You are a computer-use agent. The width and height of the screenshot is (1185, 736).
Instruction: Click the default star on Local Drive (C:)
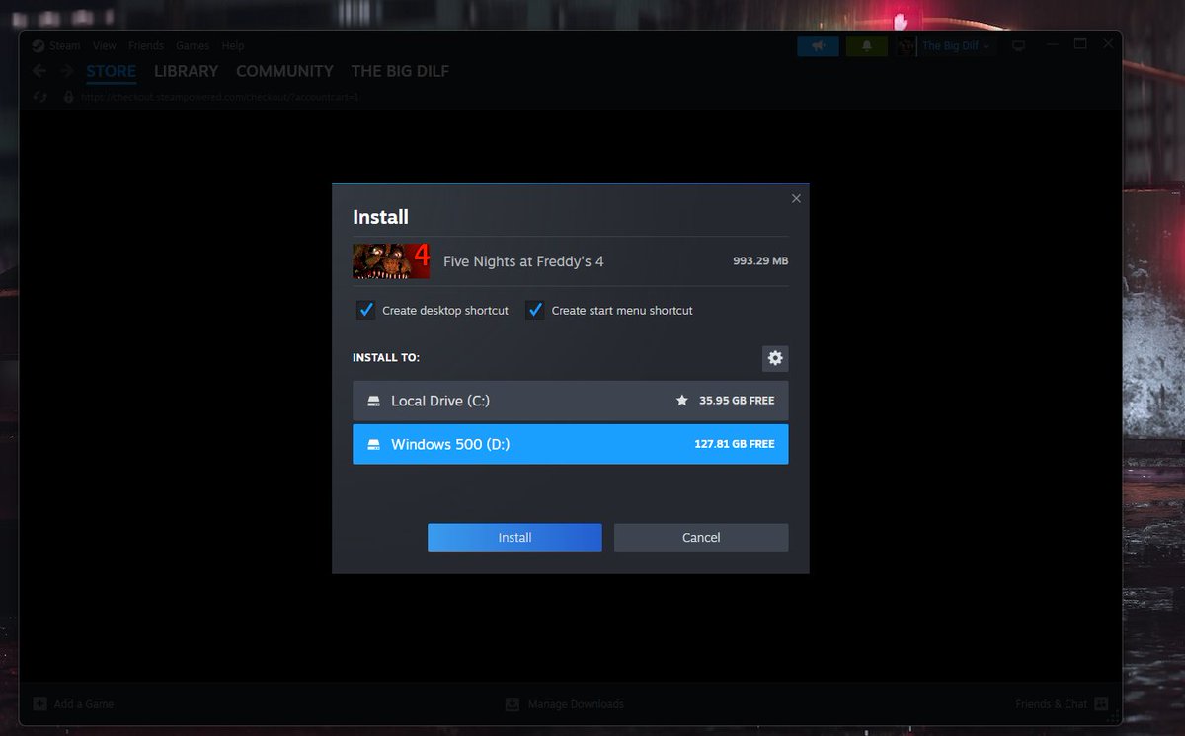pos(681,401)
